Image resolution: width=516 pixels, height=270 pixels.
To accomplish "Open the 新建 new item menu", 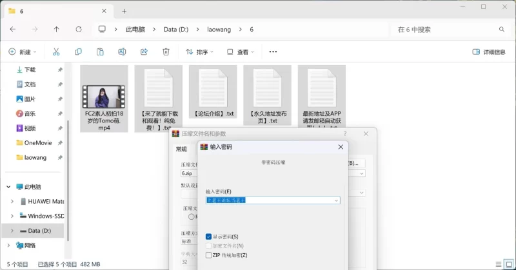I will coord(23,52).
